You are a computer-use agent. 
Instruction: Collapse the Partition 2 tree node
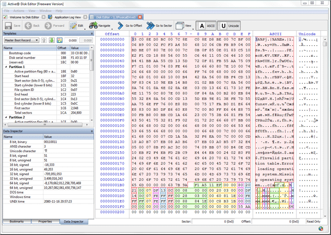pos(6,117)
